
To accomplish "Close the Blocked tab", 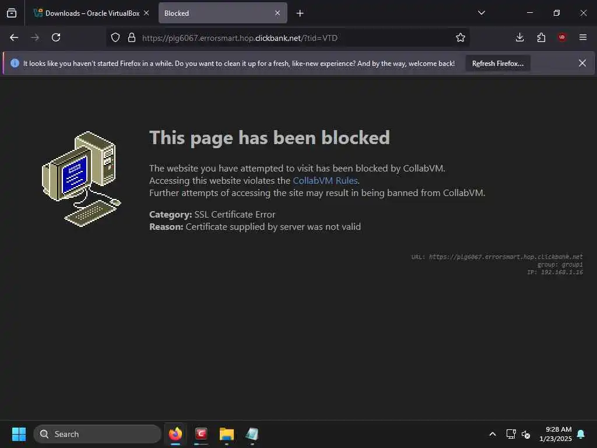I will pos(278,13).
